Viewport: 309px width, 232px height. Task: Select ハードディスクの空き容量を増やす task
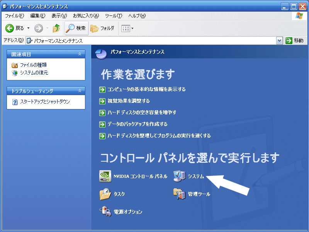142,113
